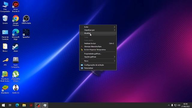Click the microphone tray icon
The image size is (192, 108).
[172, 105]
